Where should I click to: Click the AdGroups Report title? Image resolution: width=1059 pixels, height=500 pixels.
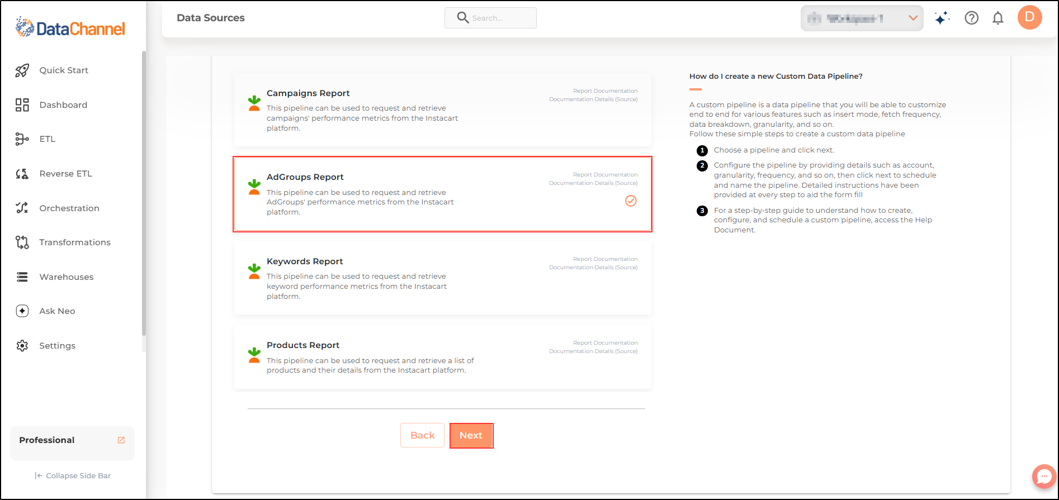tap(305, 177)
